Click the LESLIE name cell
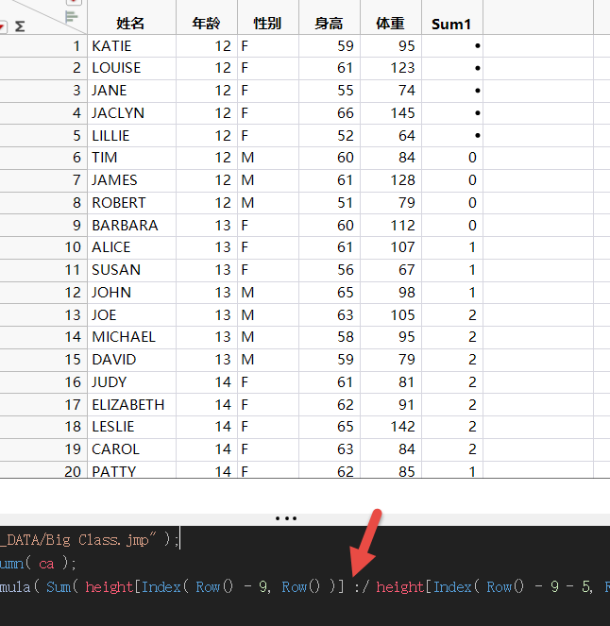The image size is (610, 626). (131, 427)
